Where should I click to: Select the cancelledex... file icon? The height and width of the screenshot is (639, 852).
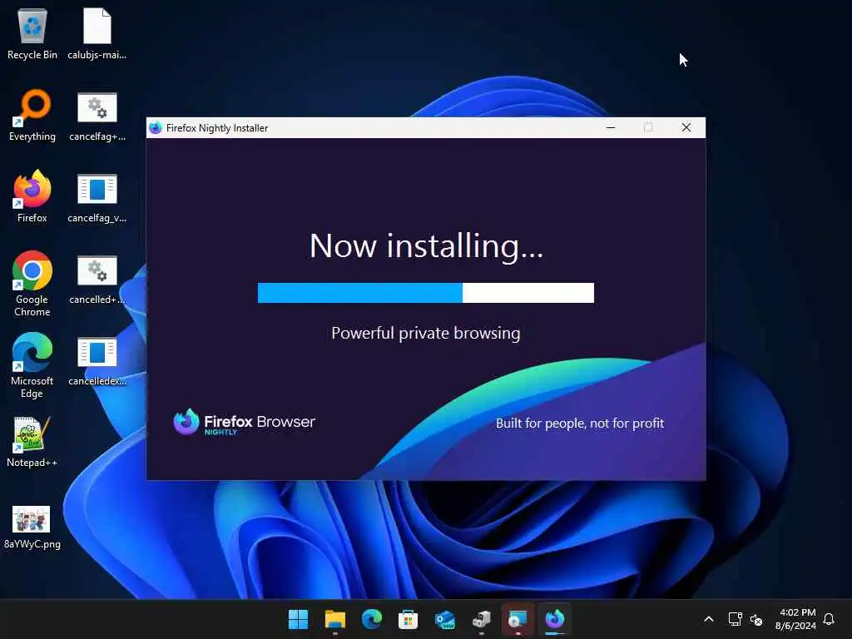coord(97,360)
